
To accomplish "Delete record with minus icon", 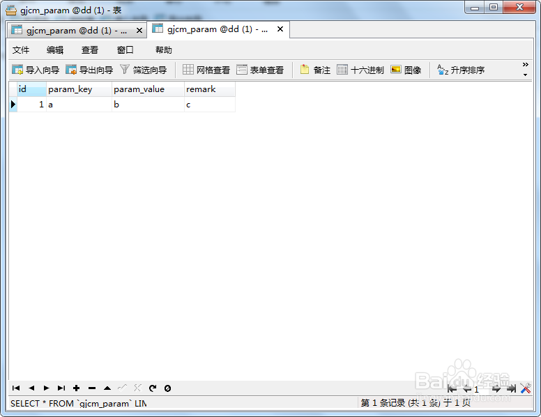I will click(92, 388).
